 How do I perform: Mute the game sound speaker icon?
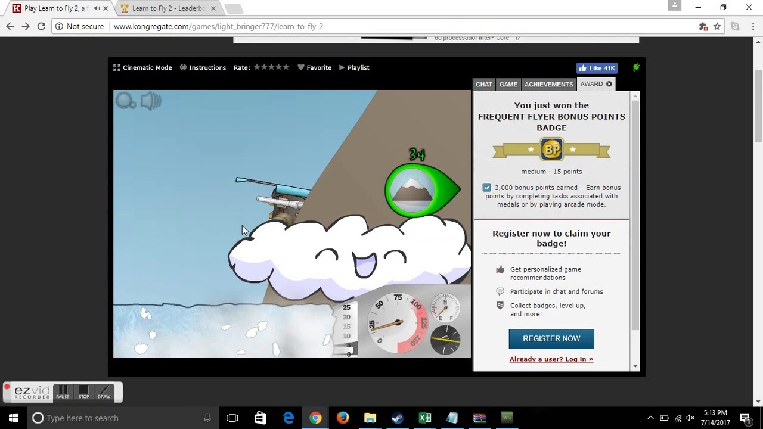(151, 101)
